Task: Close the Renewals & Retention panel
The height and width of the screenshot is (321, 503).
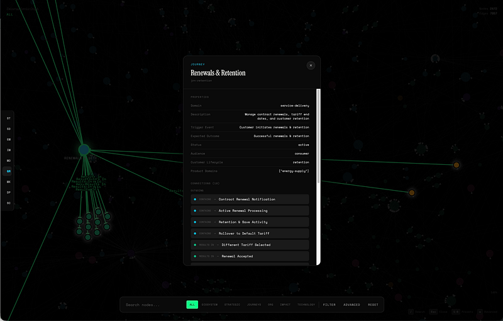Action: point(311,65)
